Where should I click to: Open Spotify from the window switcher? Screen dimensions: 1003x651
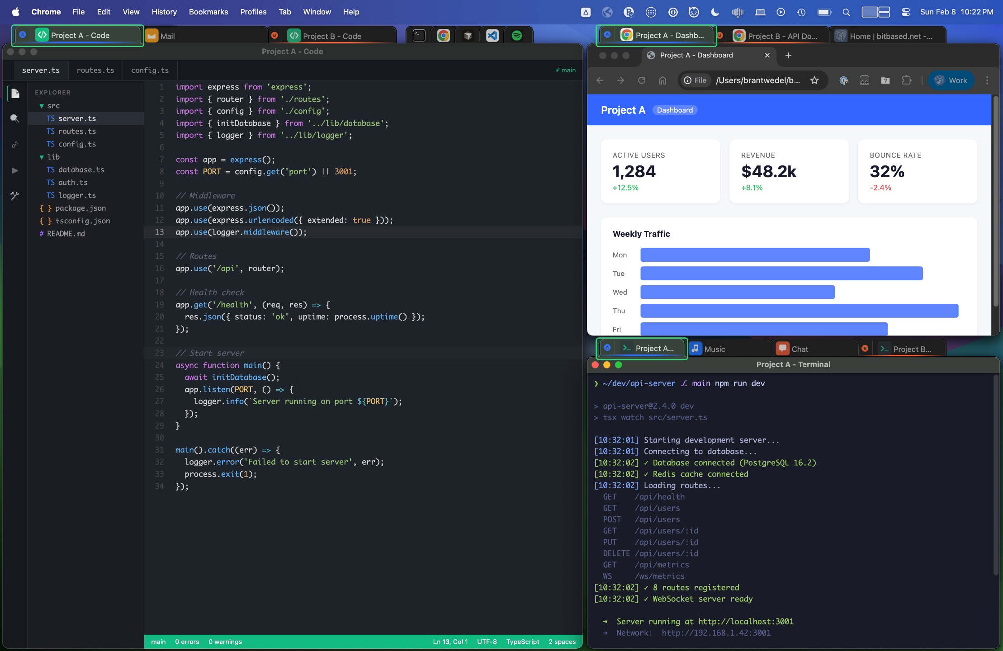(518, 35)
